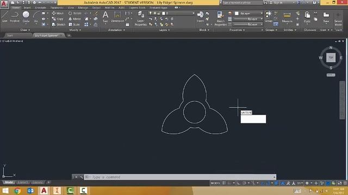This screenshot has width=348, height=195.
Task: Activate the Scale command
Action: coord(74,24)
